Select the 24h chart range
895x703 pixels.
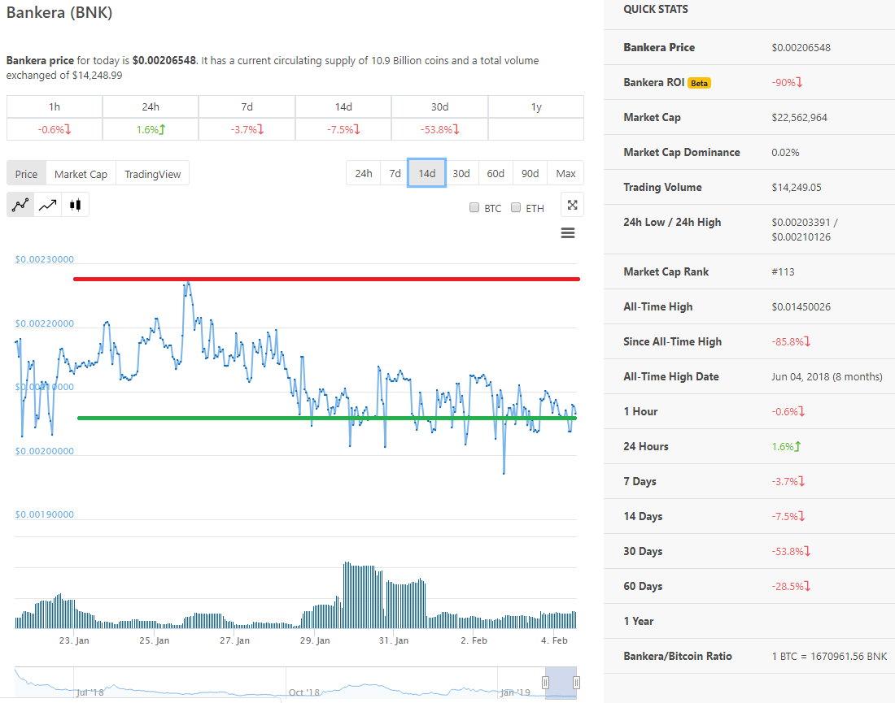click(364, 173)
